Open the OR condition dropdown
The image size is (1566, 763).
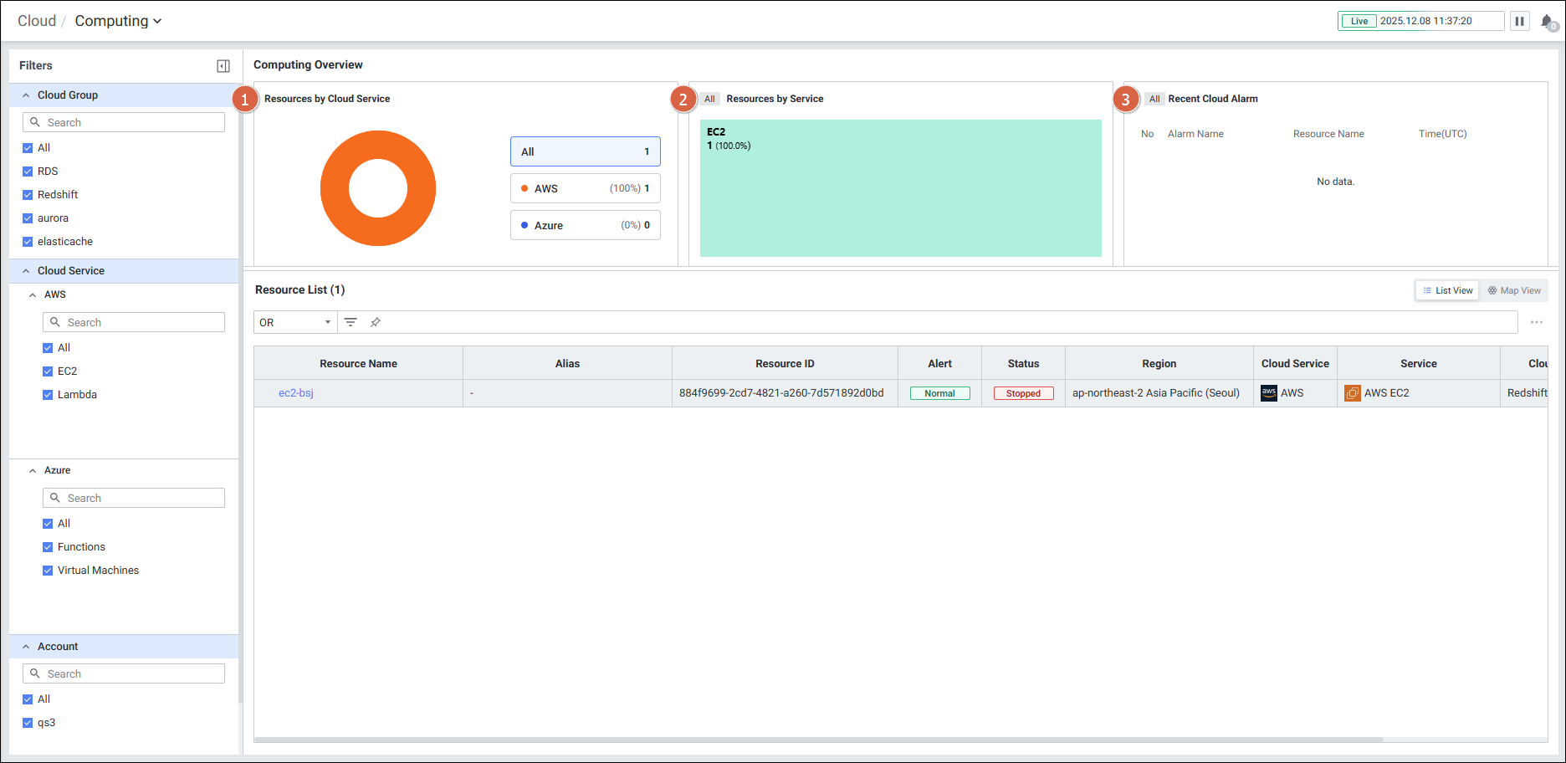(x=295, y=322)
